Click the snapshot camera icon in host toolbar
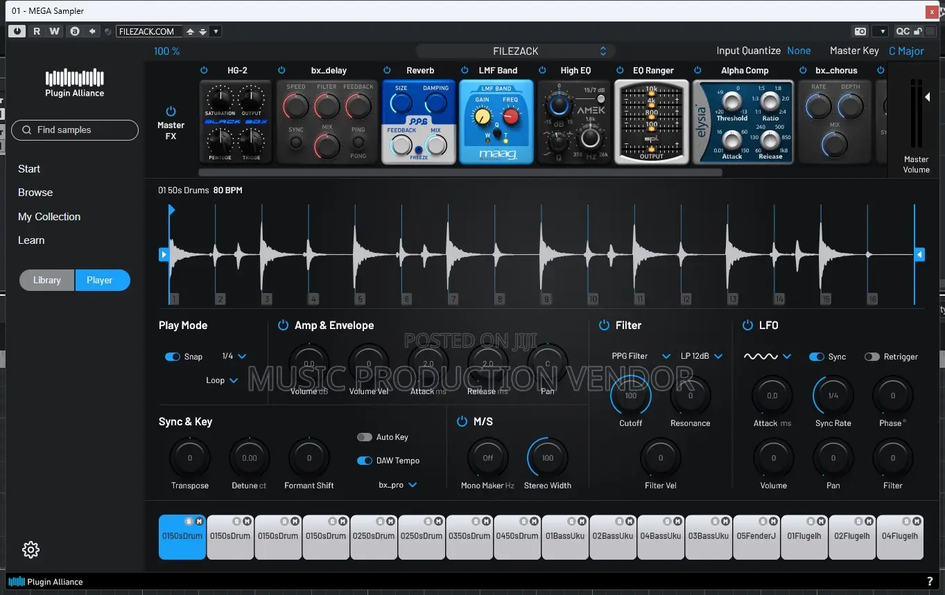 click(860, 31)
